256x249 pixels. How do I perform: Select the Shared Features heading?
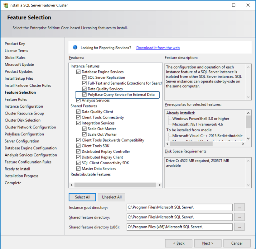coord(84,106)
